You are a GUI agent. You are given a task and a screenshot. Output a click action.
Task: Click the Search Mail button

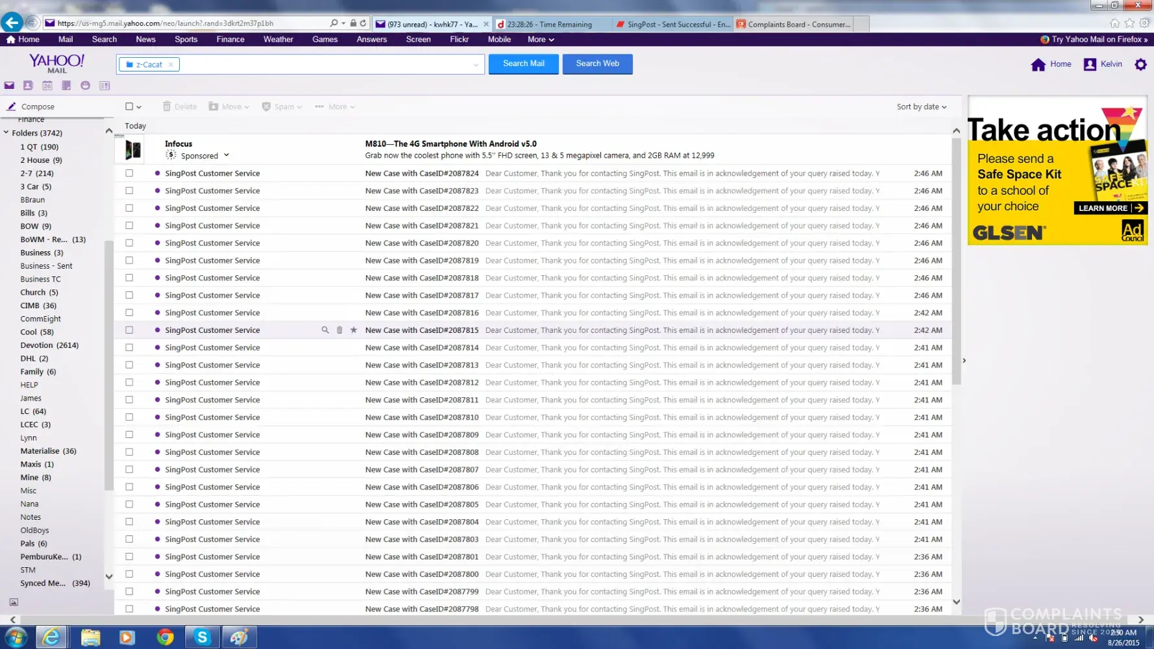coord(523,64)
